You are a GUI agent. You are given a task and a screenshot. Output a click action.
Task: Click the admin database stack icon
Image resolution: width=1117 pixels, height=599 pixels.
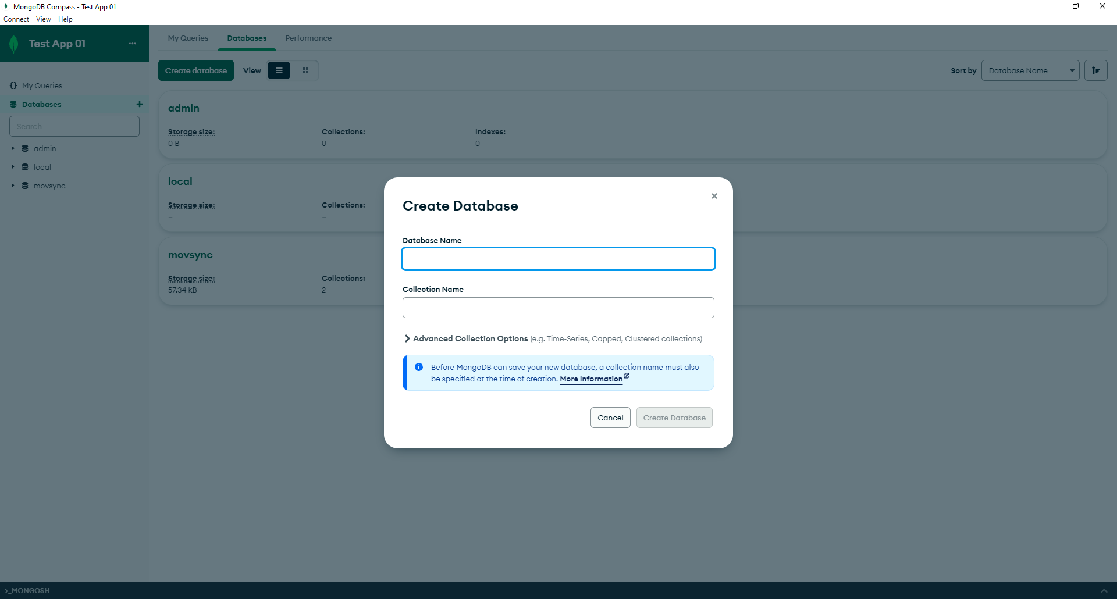coord(25,148)
